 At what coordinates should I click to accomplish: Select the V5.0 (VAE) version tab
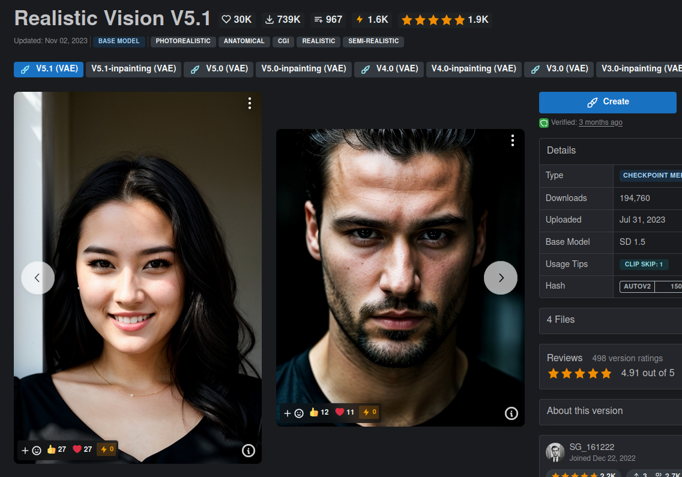coord(219,69)
